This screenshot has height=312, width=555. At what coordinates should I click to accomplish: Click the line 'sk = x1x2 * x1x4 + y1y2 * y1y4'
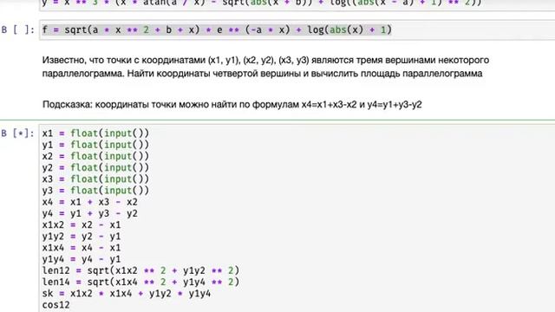[x=127, y=293]
